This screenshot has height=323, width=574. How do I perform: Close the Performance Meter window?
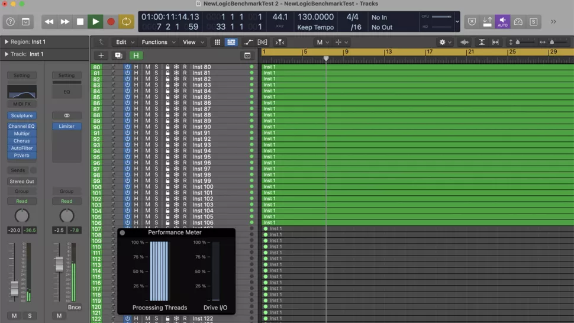pos(122,233)
